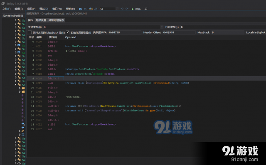266x165 pixels.
Task: Select the 程序集资源管理器 panel title
Action: tap(13, 16)
